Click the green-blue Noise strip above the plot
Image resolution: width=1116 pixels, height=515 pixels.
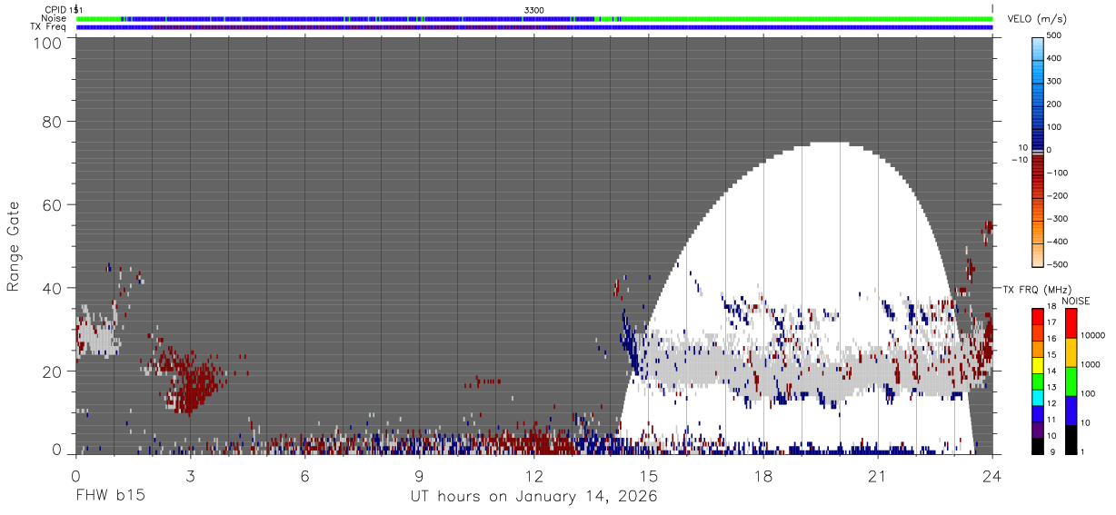tap(534, 18)
